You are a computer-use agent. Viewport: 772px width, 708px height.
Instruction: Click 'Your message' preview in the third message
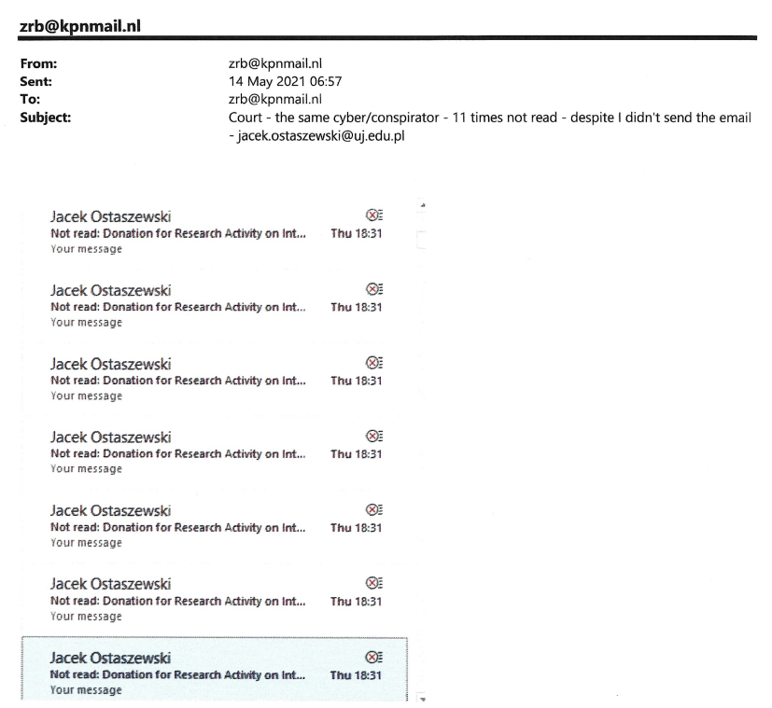tap(86, 396)
